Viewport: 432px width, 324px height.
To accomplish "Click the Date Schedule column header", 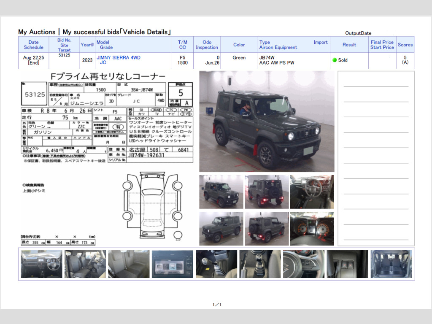I will (x=33, y=45).
